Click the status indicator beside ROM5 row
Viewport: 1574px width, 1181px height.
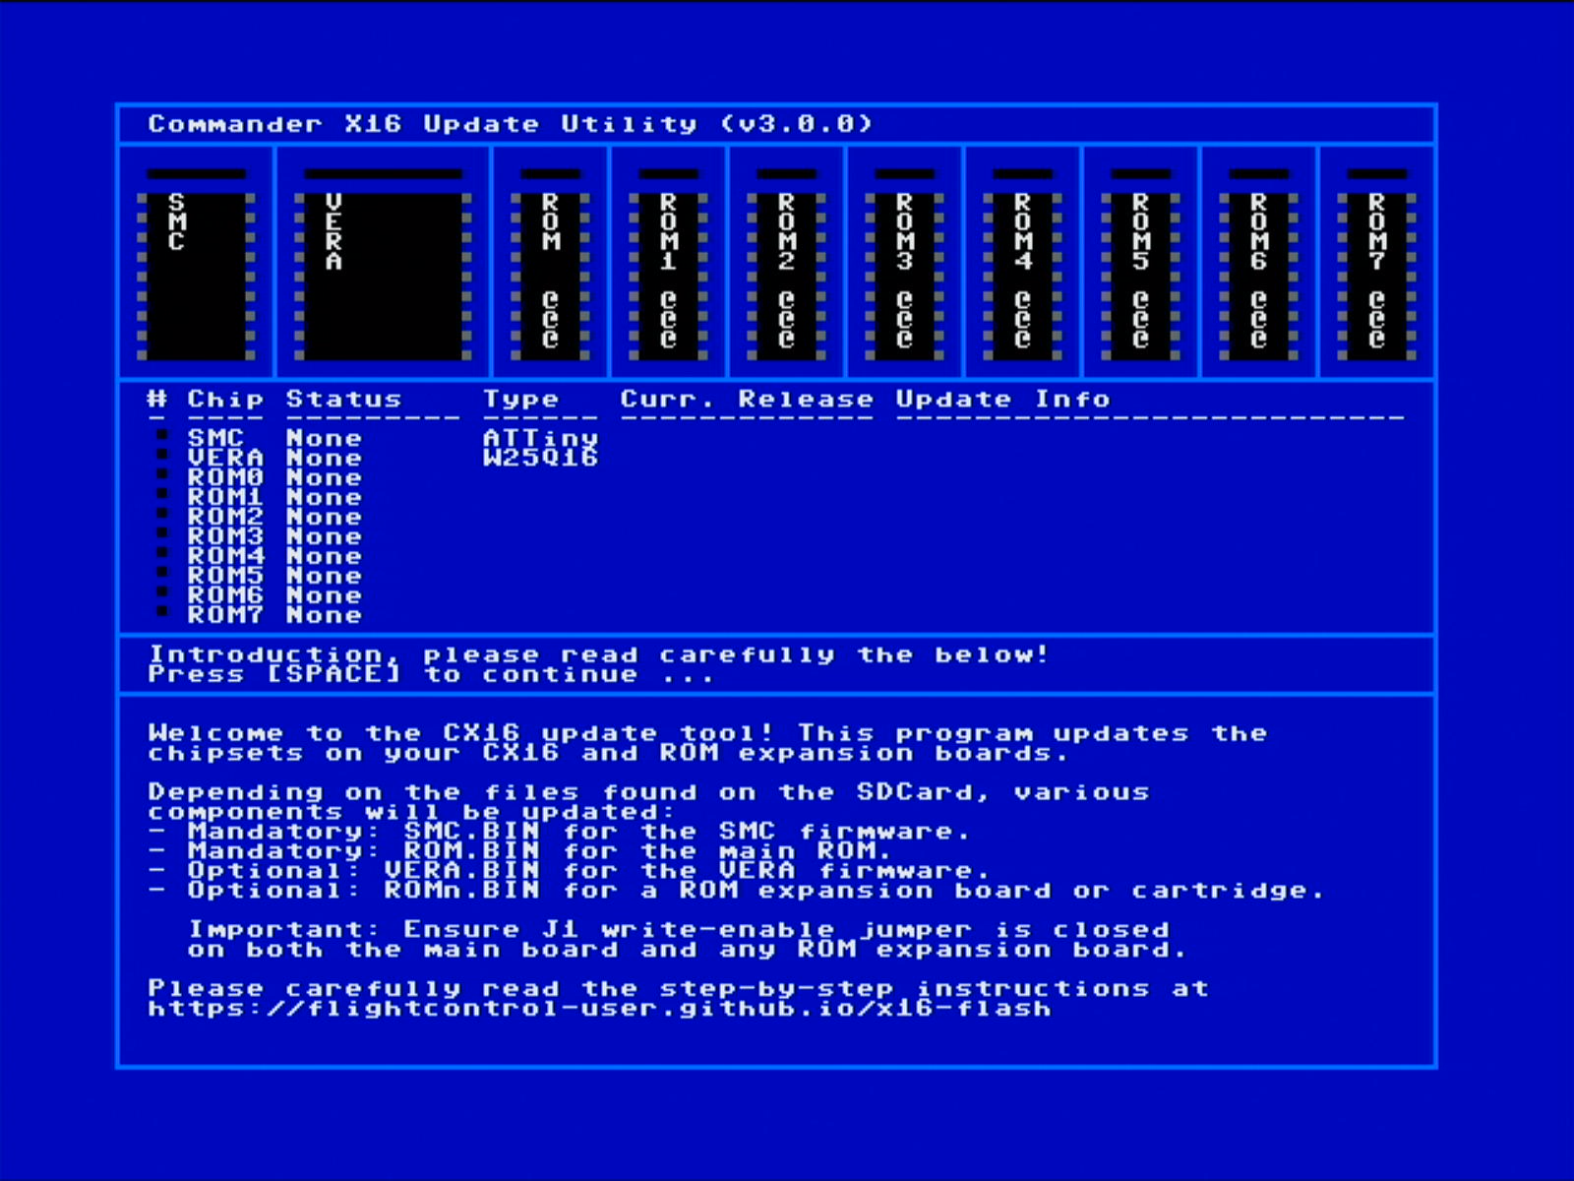[162, 573]
